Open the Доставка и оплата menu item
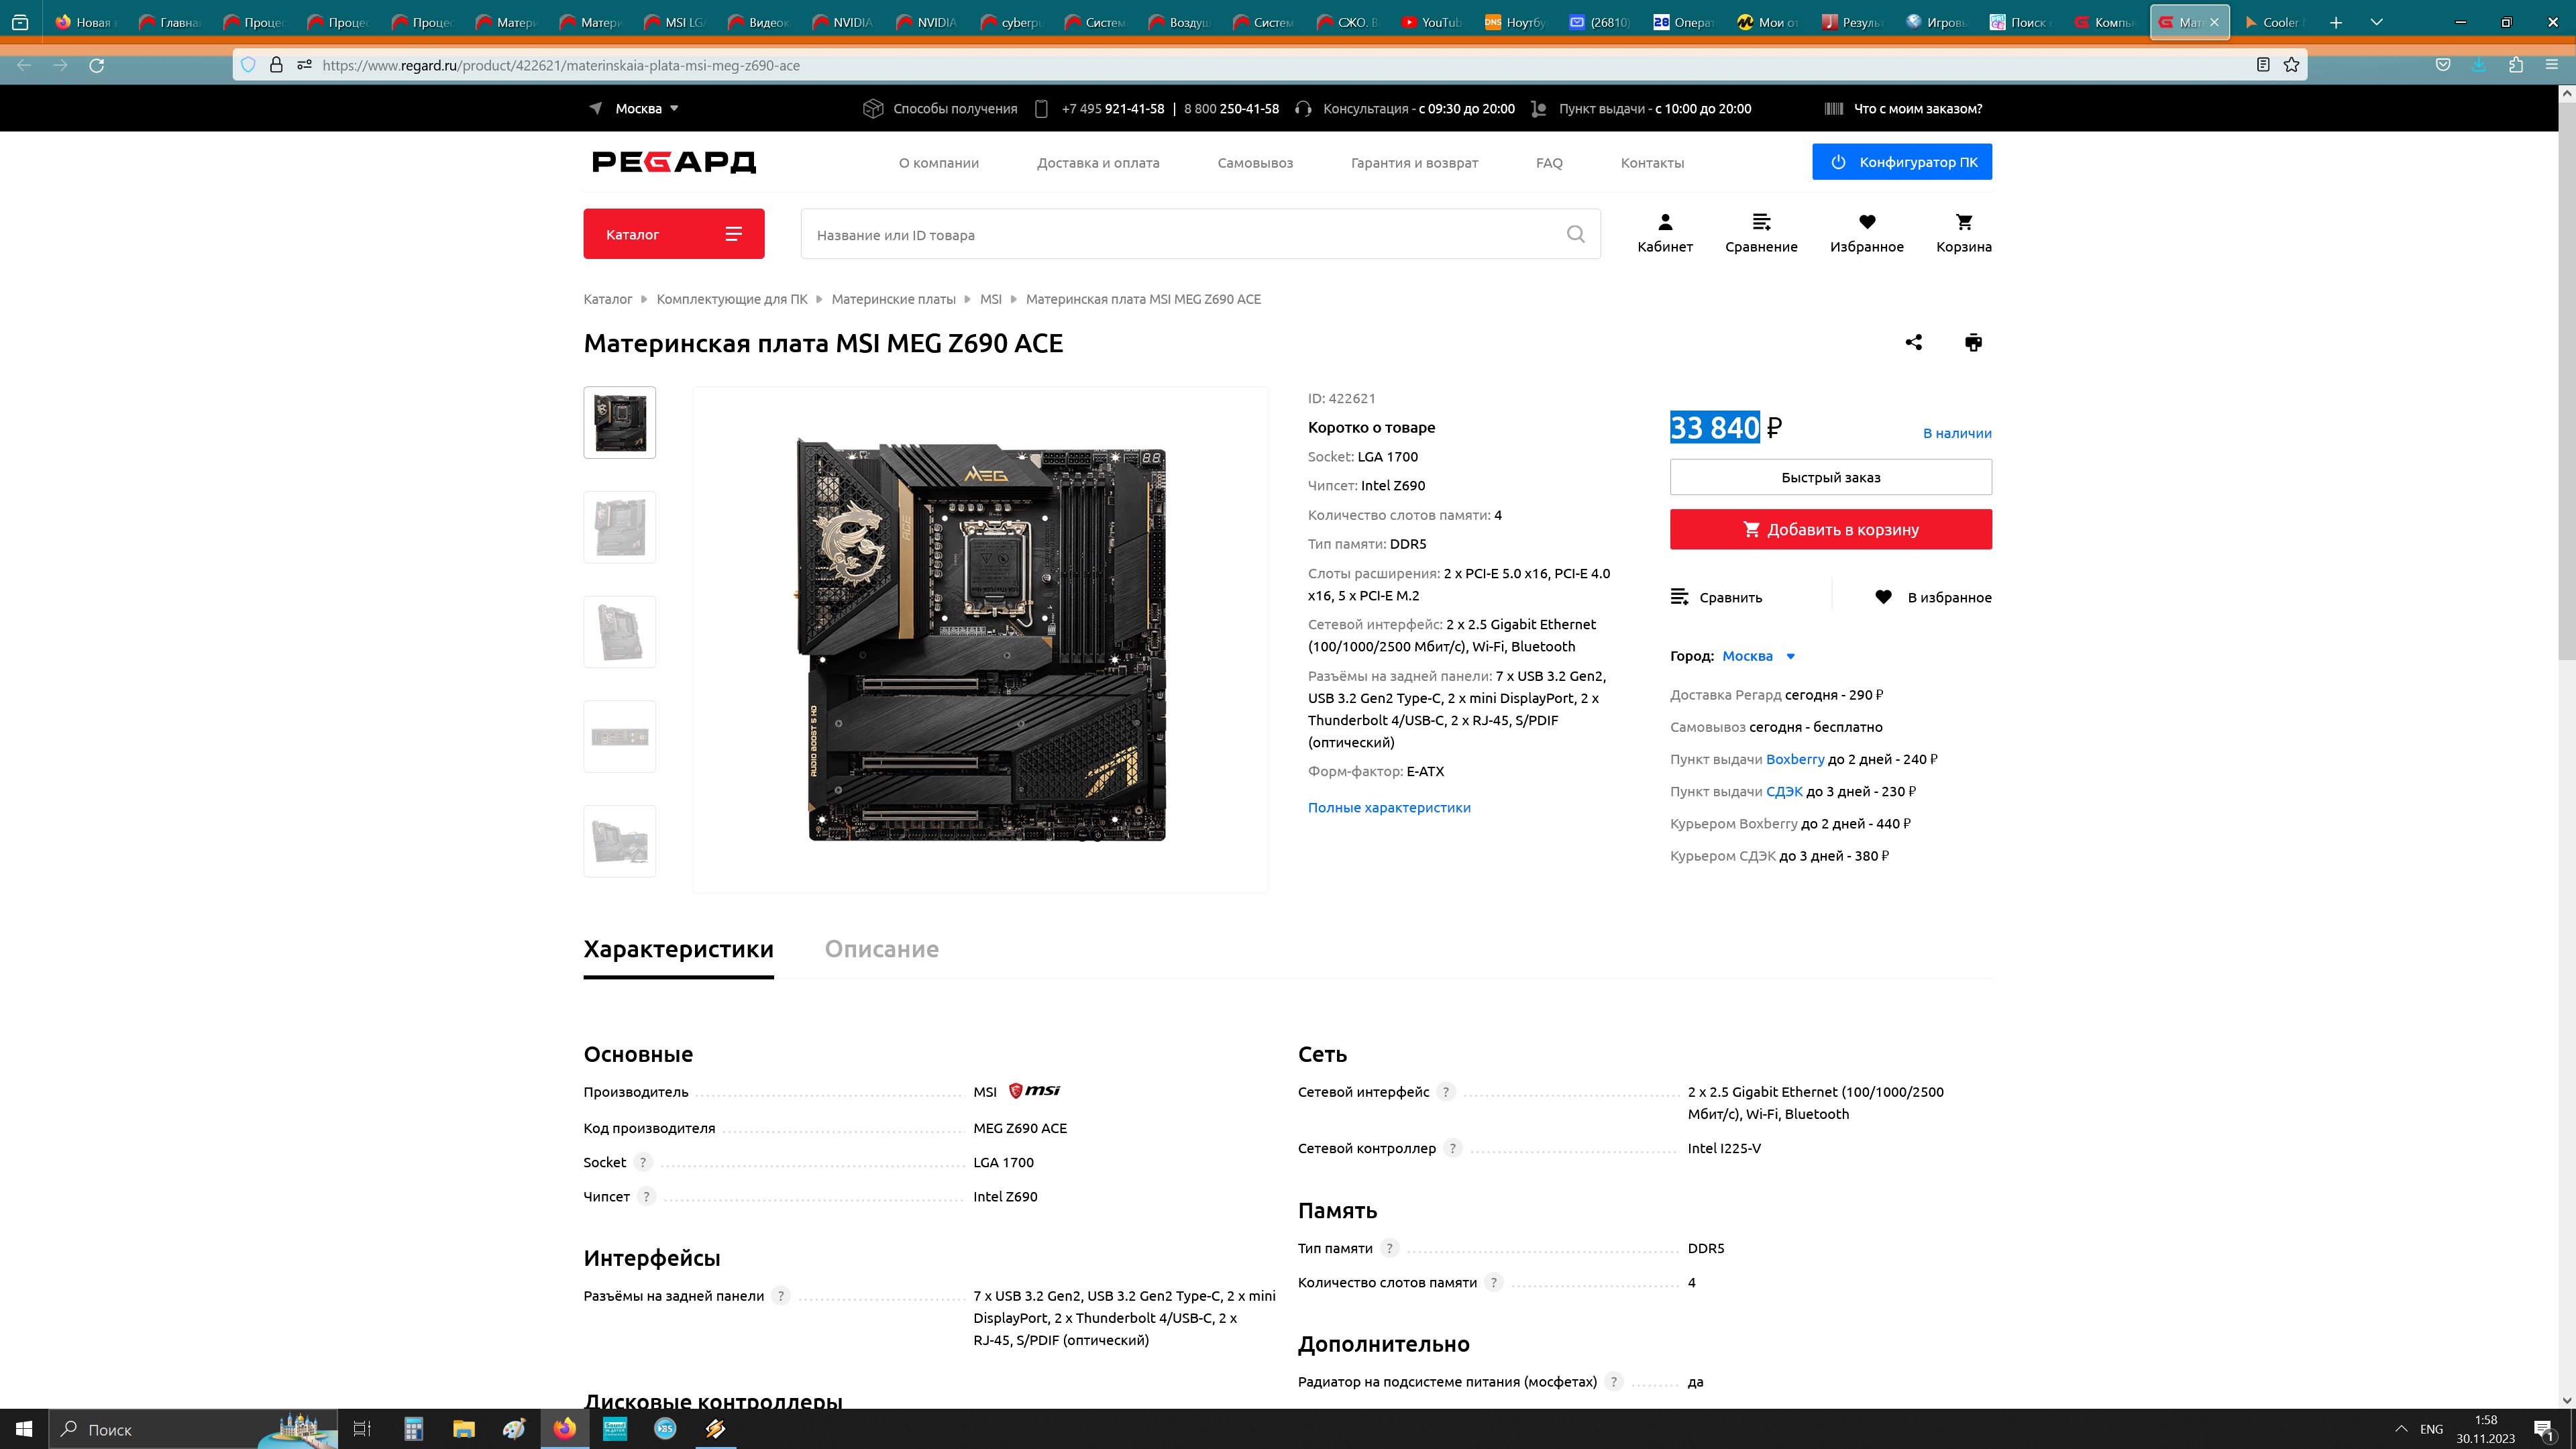 coord(1097,163)
